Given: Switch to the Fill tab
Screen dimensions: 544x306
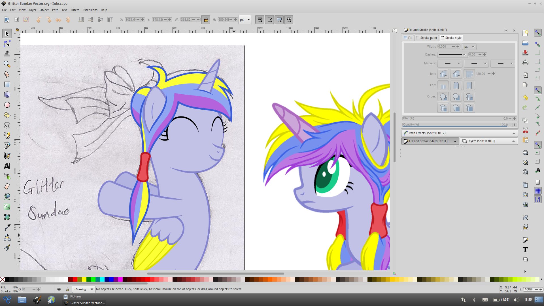Looking at the screenshot, I should (408, 38).
